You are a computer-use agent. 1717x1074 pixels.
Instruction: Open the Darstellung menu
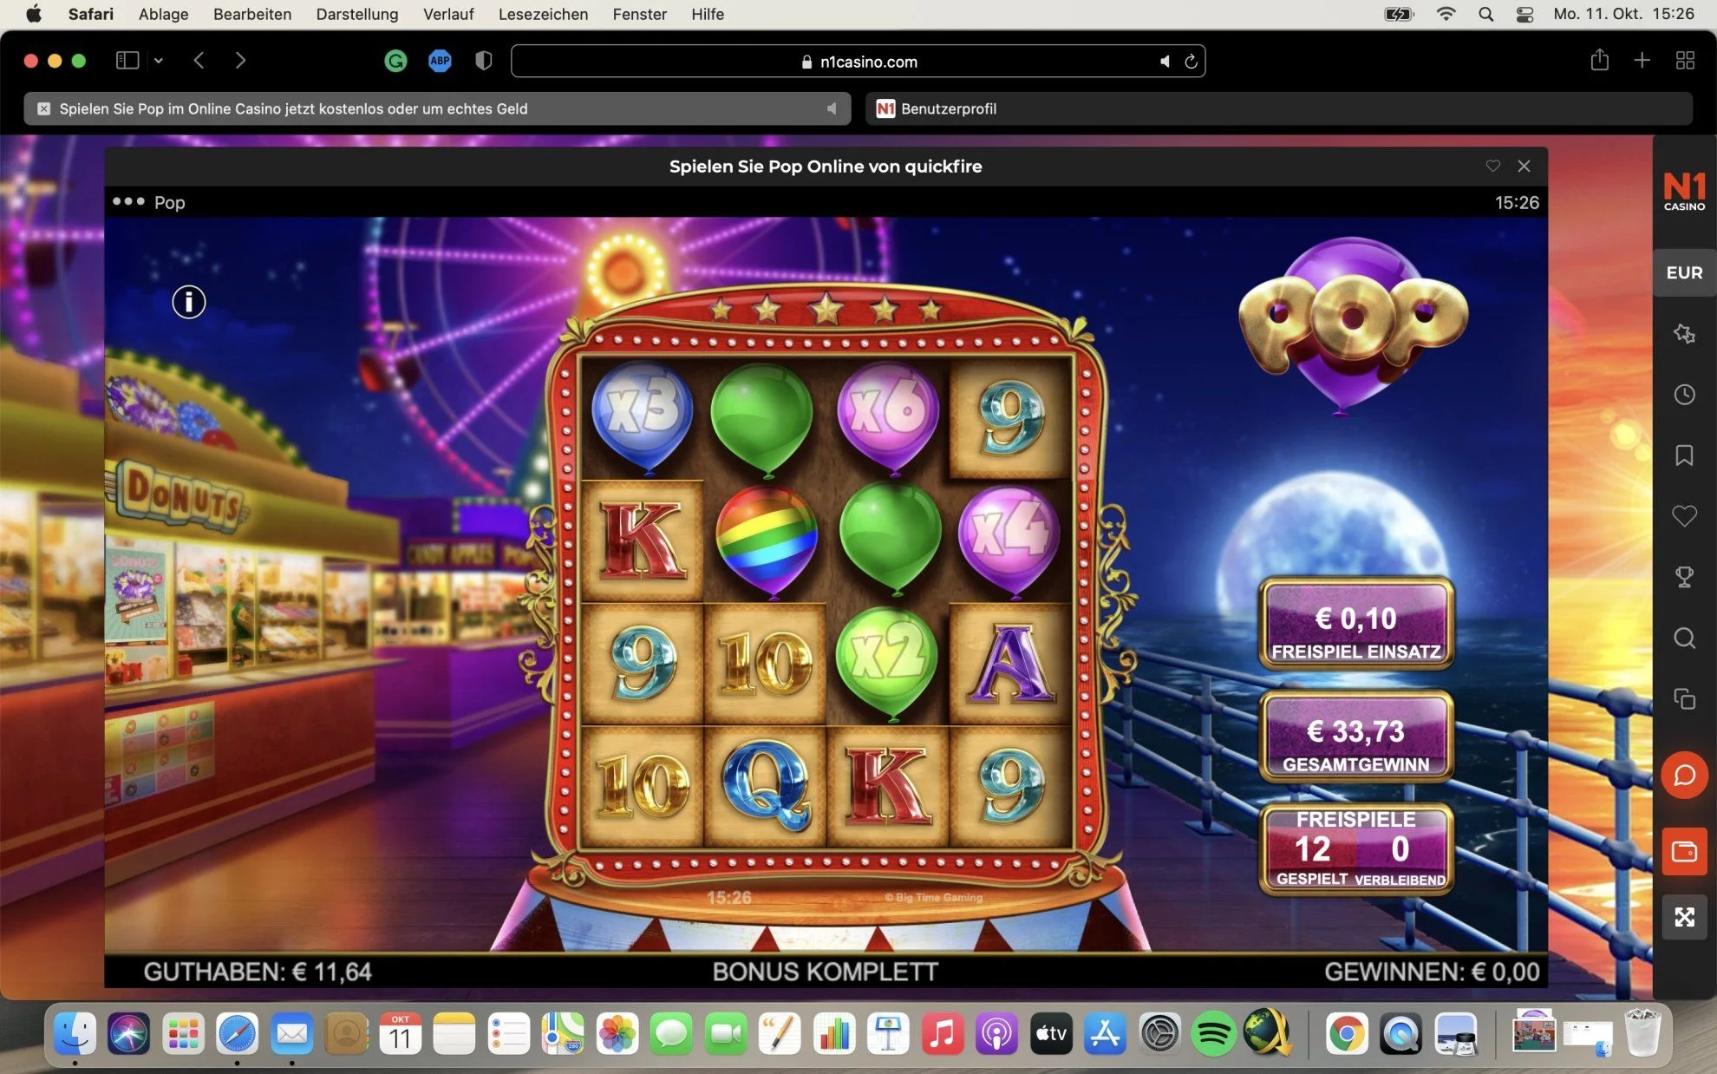pyautogui.click(x=357, y=14)
